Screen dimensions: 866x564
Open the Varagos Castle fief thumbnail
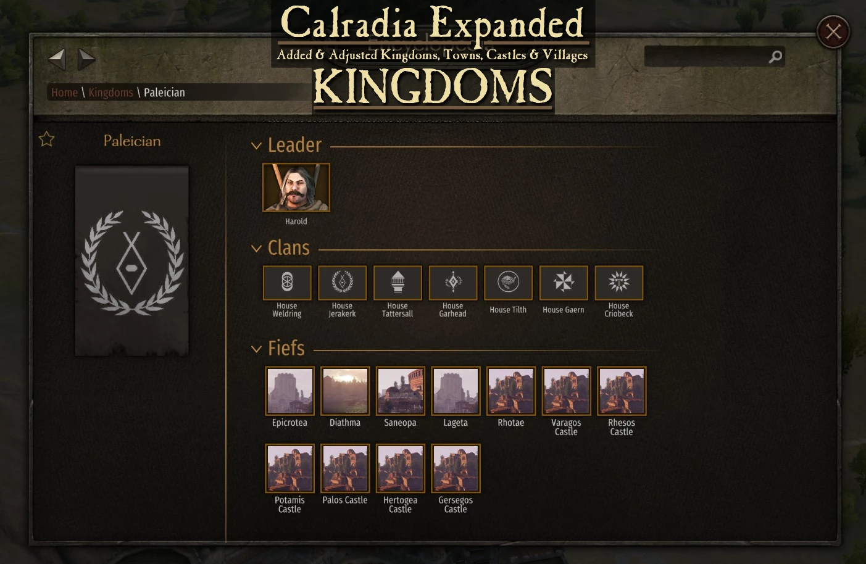[x=566, y=391]
